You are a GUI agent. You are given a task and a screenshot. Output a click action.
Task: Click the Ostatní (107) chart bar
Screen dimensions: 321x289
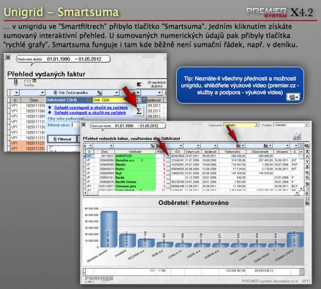point(295,240)
